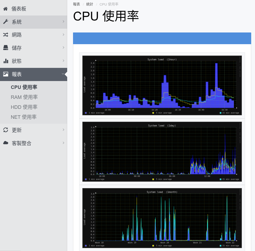The width and height of the screenshot is (255, 251).
Task: Open the 報表 menu item
Action: [34, 74]
